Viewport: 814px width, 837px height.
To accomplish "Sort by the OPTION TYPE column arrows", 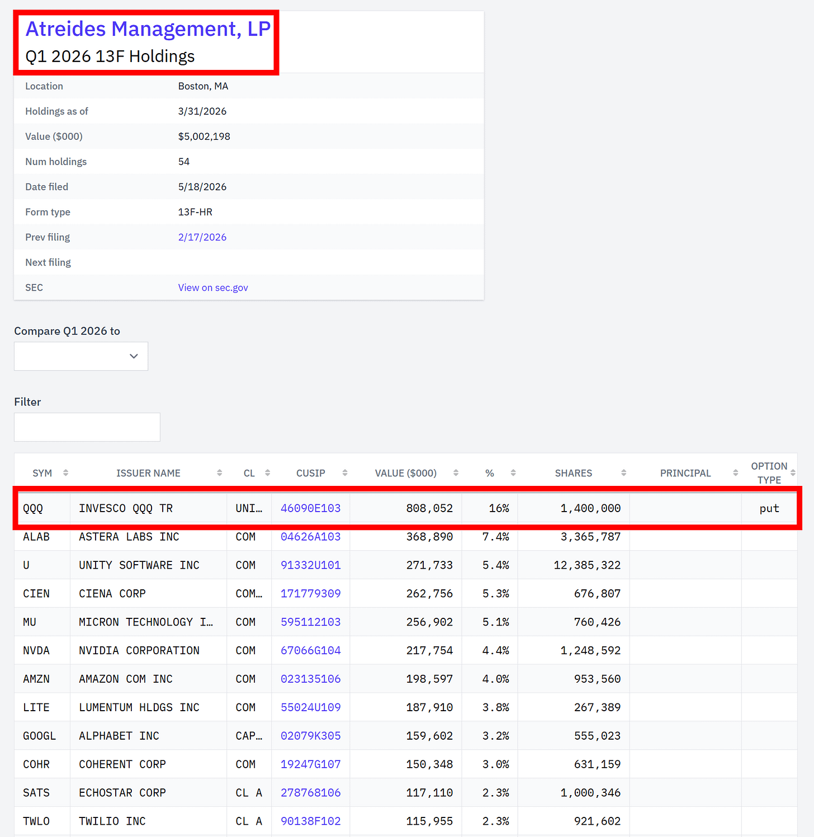I will [793, 473].
